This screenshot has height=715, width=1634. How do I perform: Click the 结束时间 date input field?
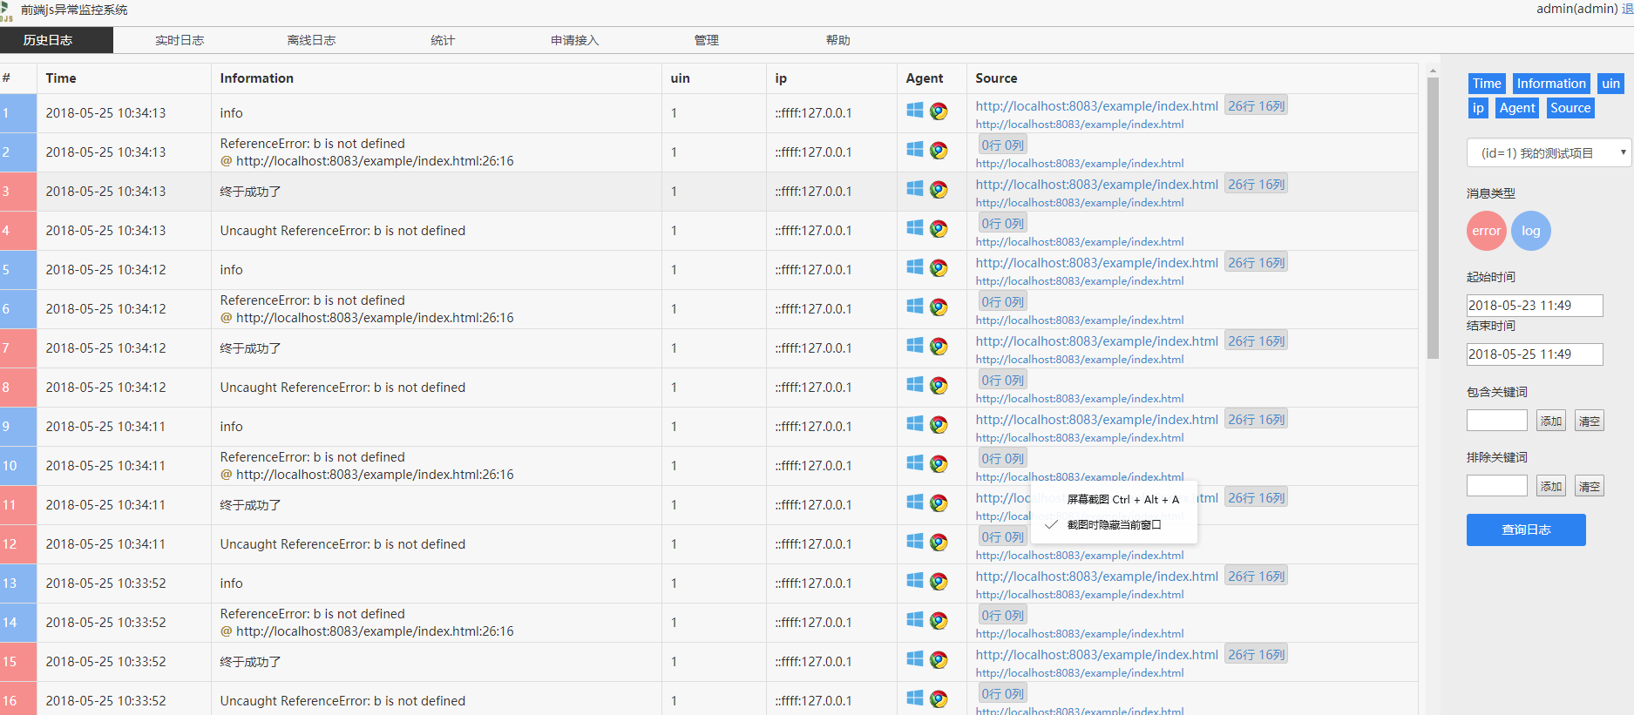point(1535,354)
